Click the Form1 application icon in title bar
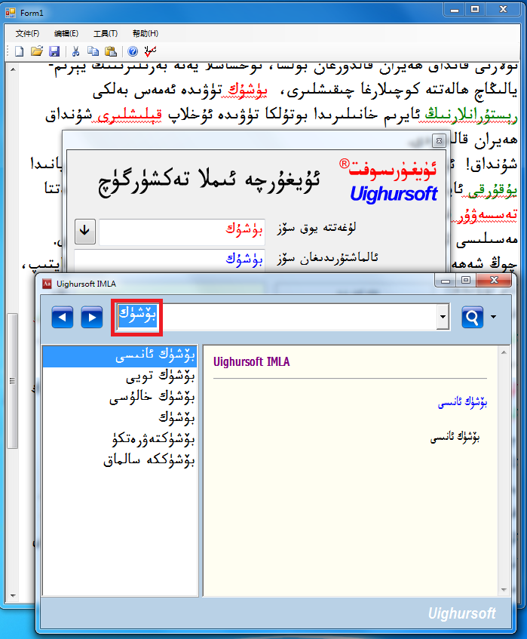This screenshot has width=527, height=639. [11, 13]
